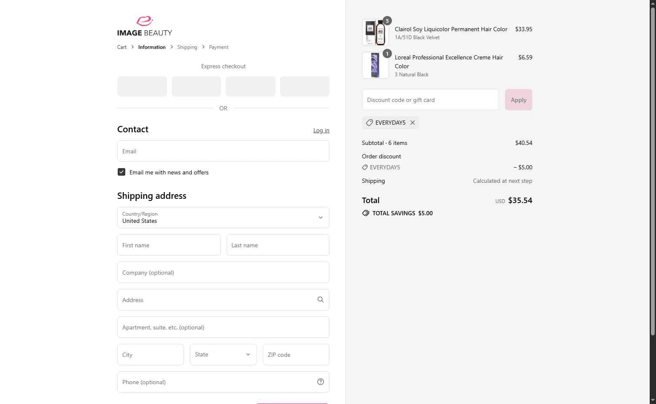Click the address search magnifier icon
Viewport: 656px width, 404px height.
click(x=321, y=300)
